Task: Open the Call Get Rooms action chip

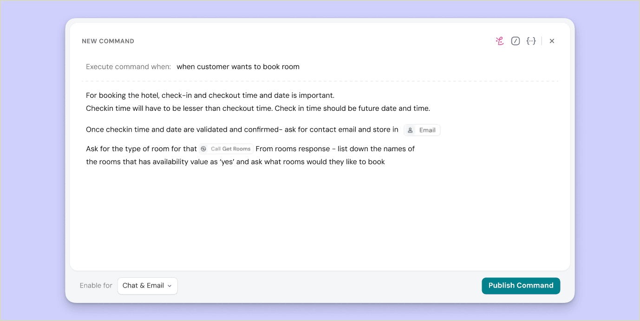Action: point(226,148)
